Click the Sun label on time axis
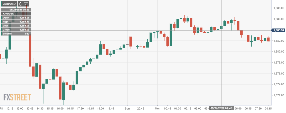Viewport: 286px width, 113px height. tap(127, 109)
